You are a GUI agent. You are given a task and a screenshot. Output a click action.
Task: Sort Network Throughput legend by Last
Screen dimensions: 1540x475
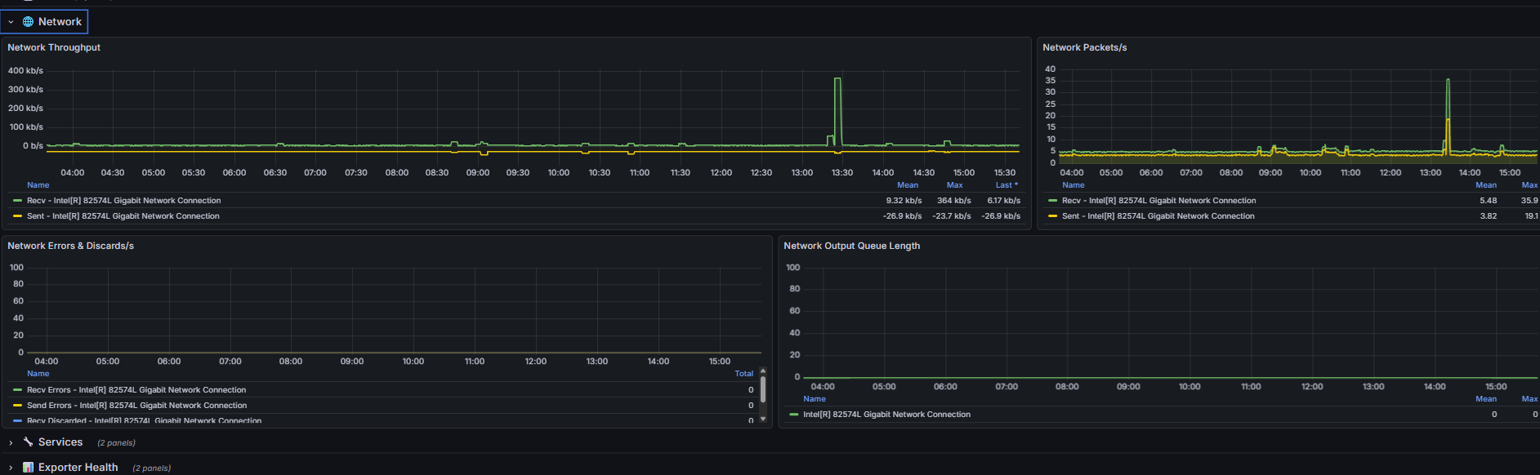coord(1006,185)
